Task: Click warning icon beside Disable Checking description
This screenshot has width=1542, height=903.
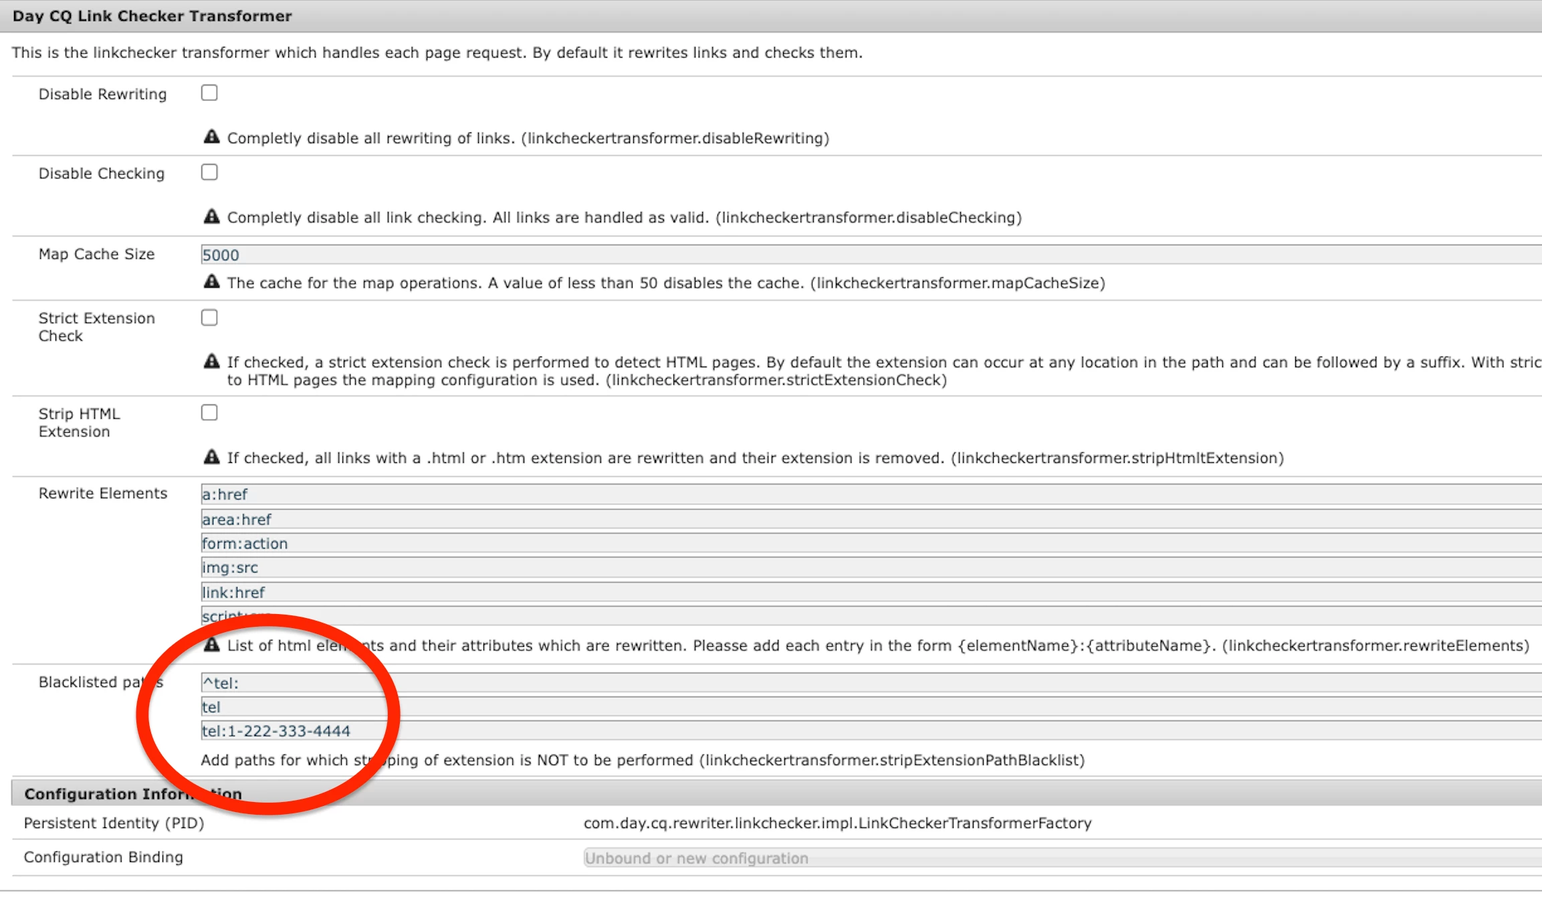Action: point(211,217)
